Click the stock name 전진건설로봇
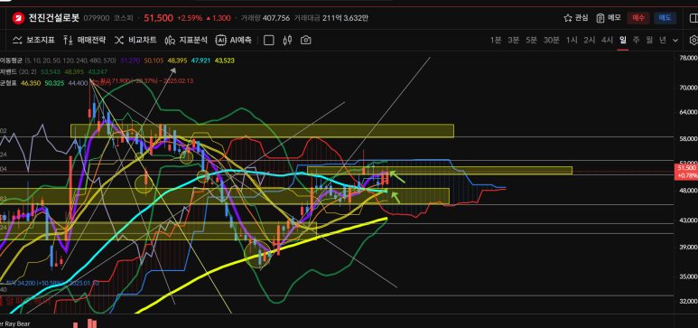Image resolution: width=698 pixels, height=328 pixels. pyautogui.click(x=54, y=18)
